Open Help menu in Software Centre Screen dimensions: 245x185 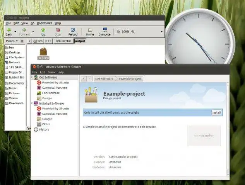click(x=60, y=72)
